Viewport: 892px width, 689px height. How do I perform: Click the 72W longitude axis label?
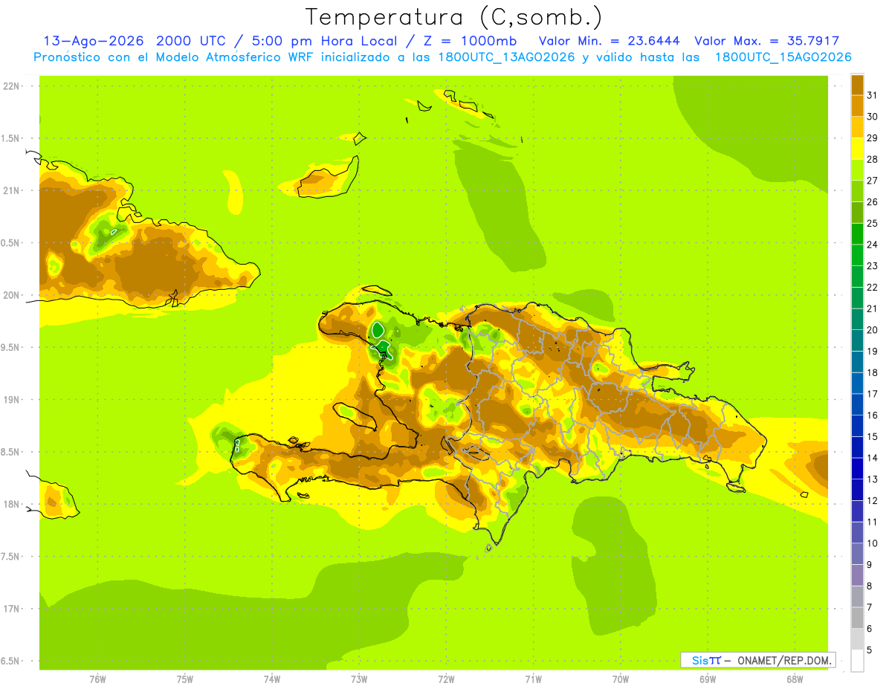click(x=446, y=679)
